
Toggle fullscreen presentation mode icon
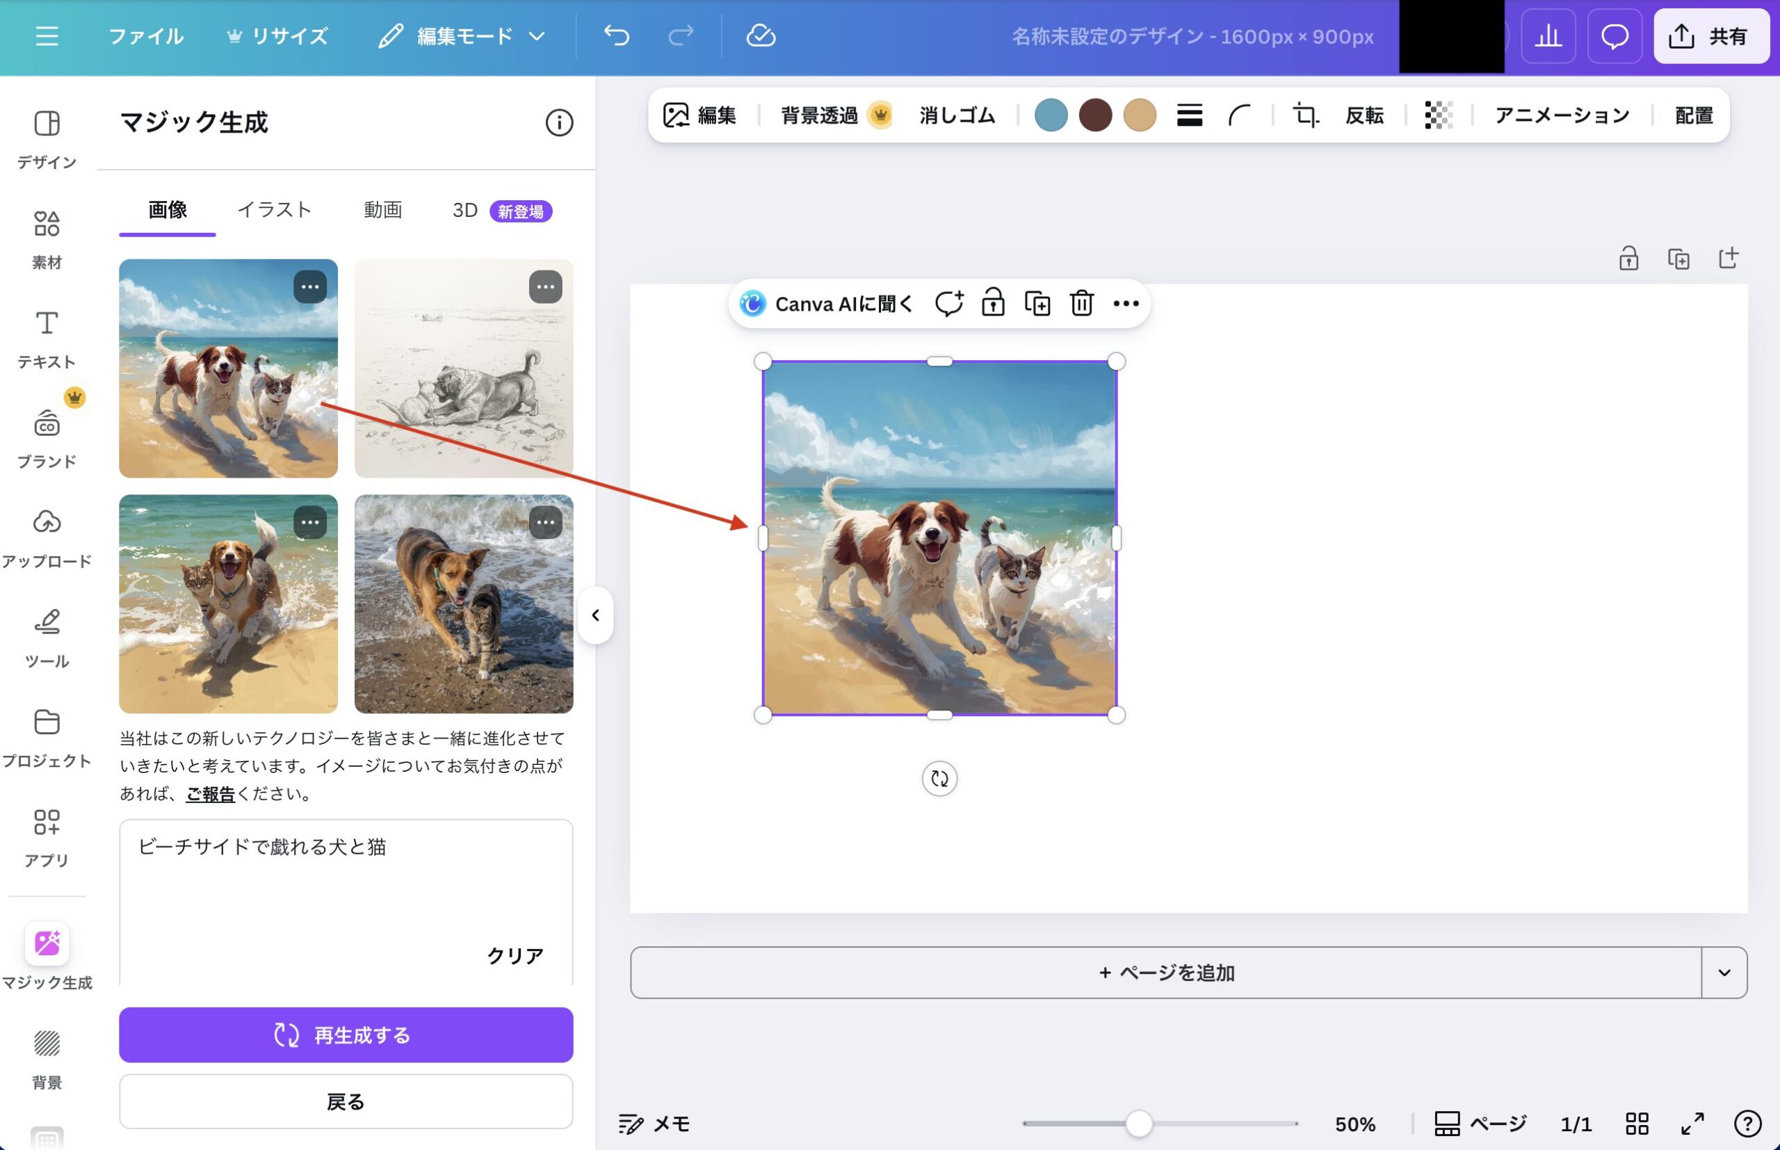click(x=1692, y=1123)
